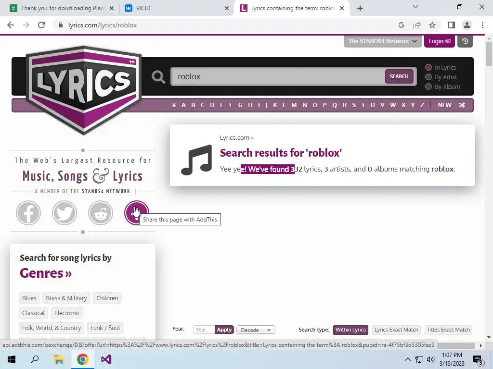Click the horizontal scrollbar right arrow
This screenshot has width=493, height=369.
coord(481,345)
